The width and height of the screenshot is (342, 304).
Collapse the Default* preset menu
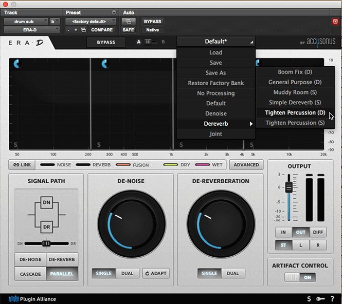coord(215,42)
